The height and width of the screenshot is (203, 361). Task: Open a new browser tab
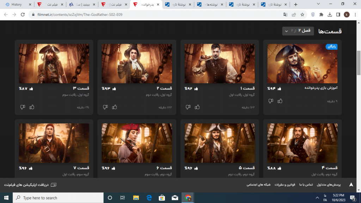click(x=295, y=5)
